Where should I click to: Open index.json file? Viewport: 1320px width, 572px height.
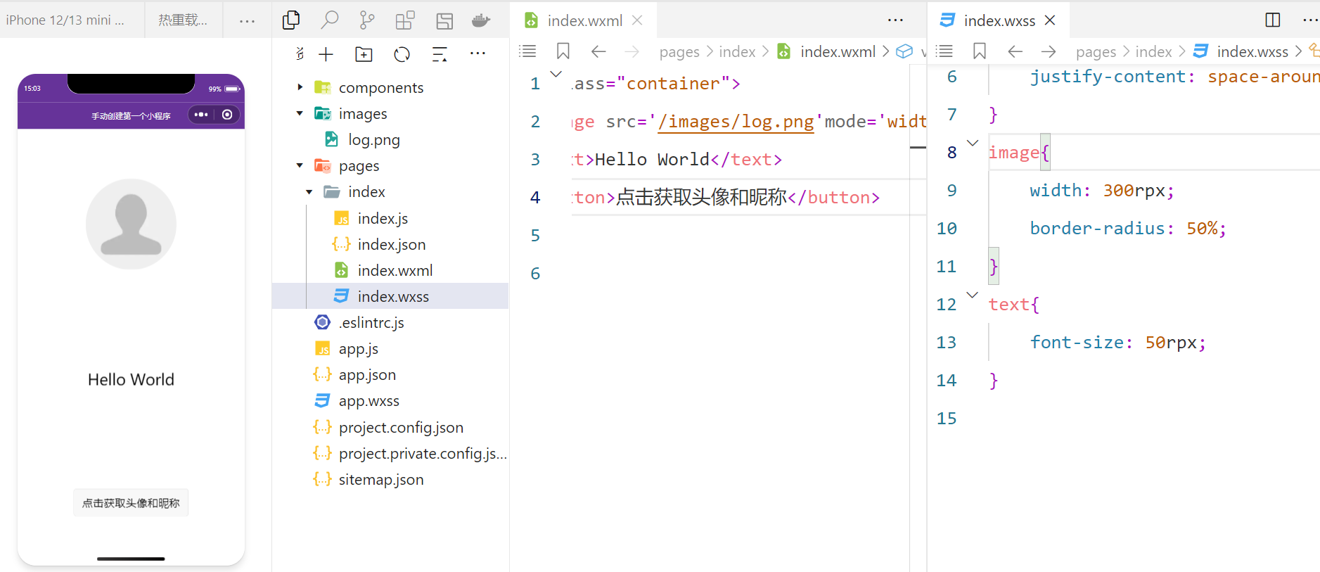click(391, 244)
